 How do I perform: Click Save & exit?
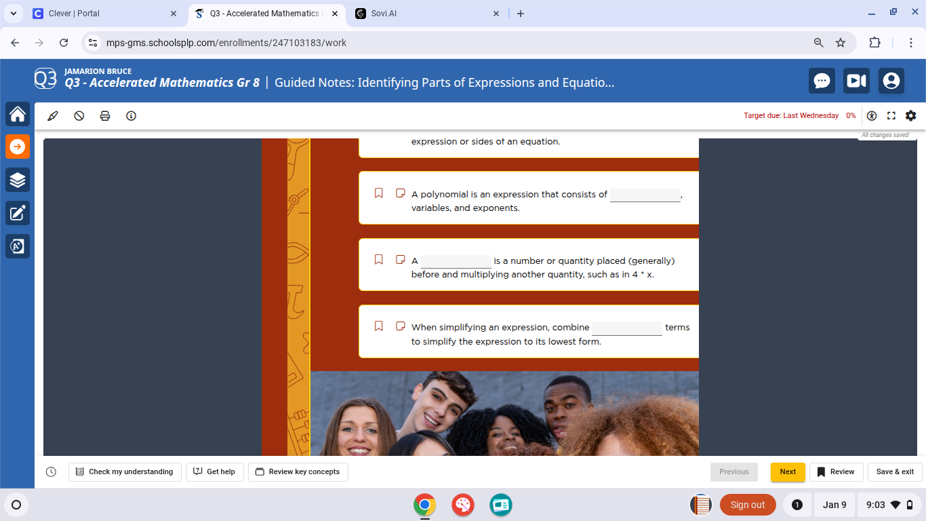[895, 471]
